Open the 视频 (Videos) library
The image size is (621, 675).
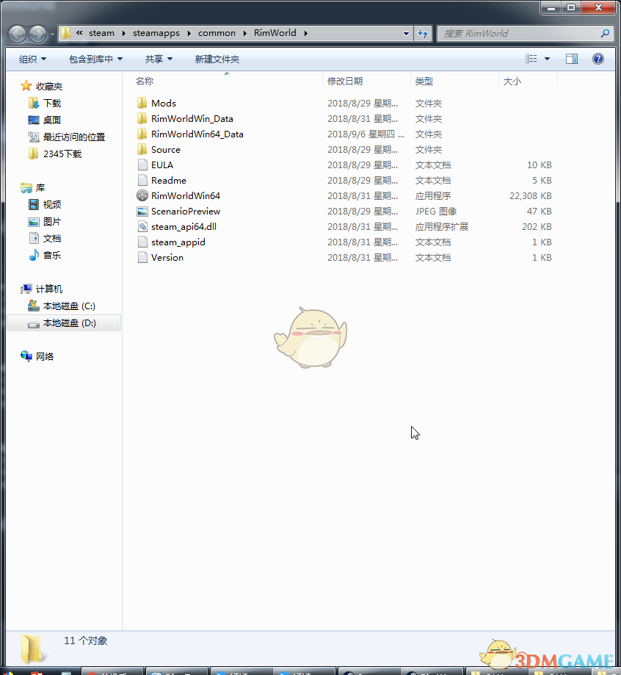45,204
